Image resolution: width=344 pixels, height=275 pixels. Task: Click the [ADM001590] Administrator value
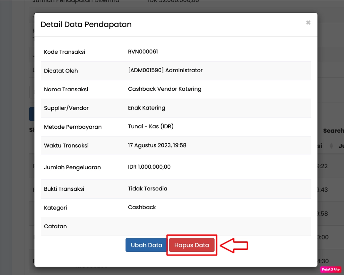[165, 71]
